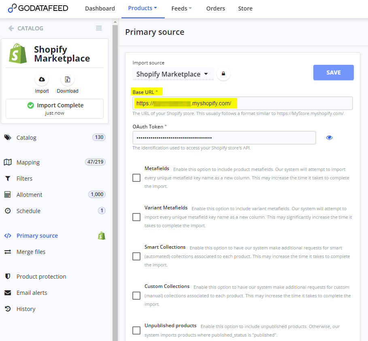Image resolution: width=368 pixels, height=341 pixels.
Task: Click the Download file icon
Action: tap(68, 79)
